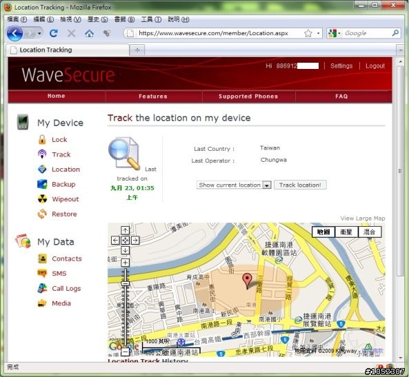Screen dimensions: 409x377
Task: Open the Supported Phones navigation tab
Action: tap(248, 96)
